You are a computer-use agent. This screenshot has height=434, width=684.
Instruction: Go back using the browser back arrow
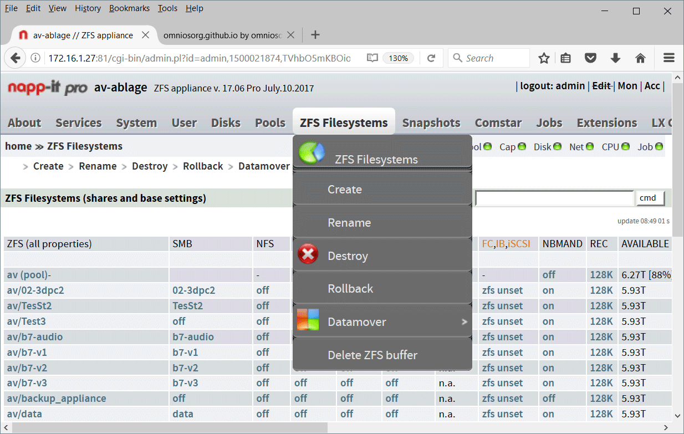(16, 58)
